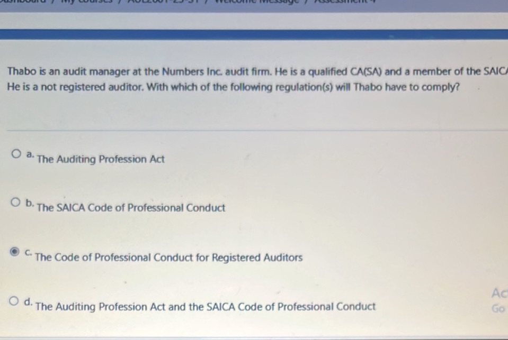
Task: Go to 'Welcome Message' breadcrumb
Action: (x=265, y=3)
